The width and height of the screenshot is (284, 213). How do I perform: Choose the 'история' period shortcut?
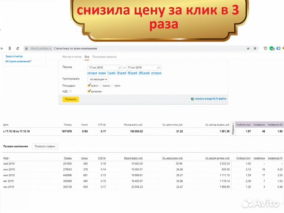tap(156, 73)
